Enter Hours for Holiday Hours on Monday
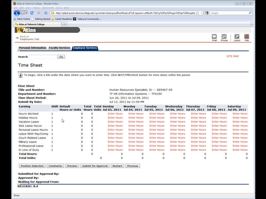The image size is (266, 199). tap(136, 118)
